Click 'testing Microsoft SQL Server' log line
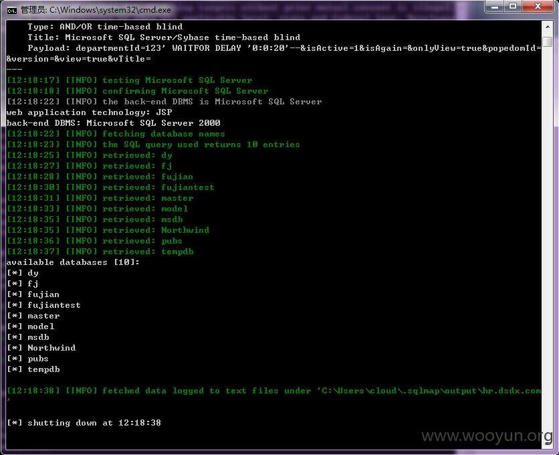 (x=130, y=80)
